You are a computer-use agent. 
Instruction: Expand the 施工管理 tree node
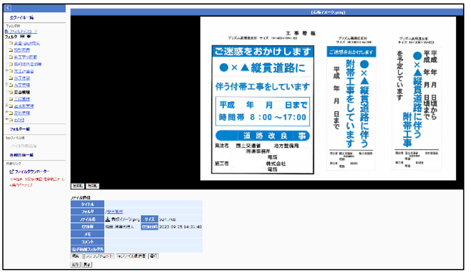coord(6,85)
